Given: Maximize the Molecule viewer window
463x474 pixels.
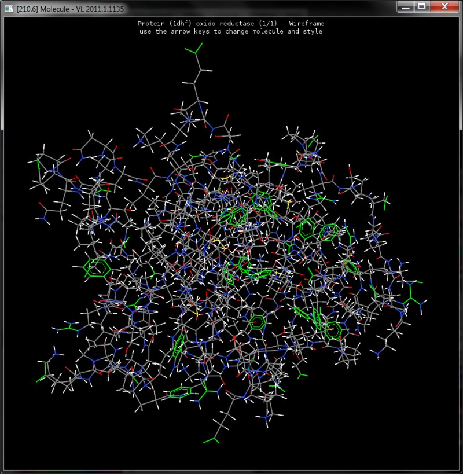Looking at the screenshot, I should pos(421,6).
